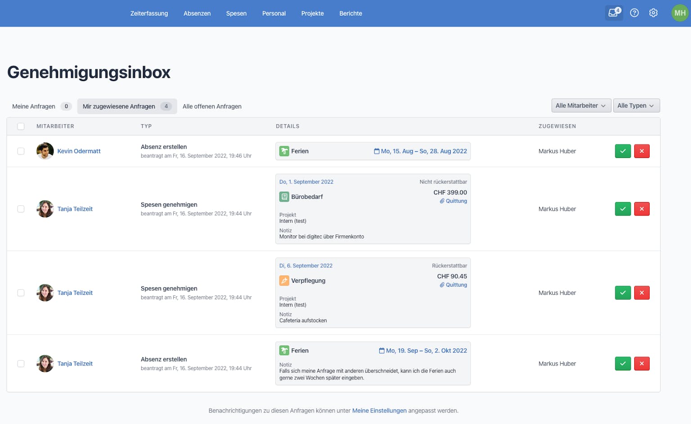Viewport: 691px width, 424px height.
Task: Tick the checkbox for the Verpflegung row
Action: [x=21, y=293]
